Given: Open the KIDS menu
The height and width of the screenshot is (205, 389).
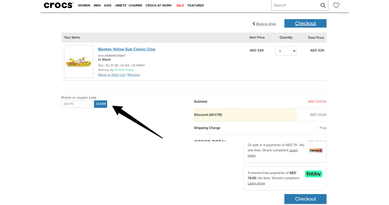Looking at the screenshot, I should [108, 5].
